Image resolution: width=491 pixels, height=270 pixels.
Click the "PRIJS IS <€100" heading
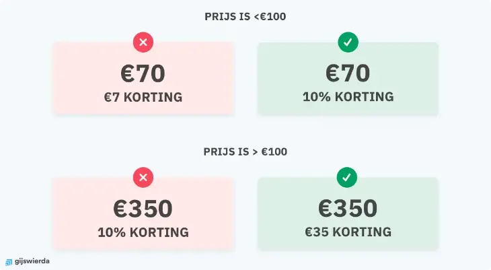pos(245,17)
